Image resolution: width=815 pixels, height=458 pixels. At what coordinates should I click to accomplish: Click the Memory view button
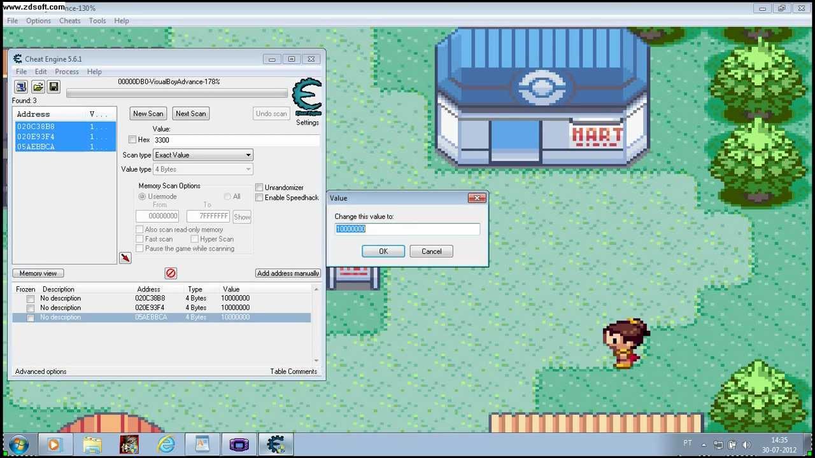(38, 273)
